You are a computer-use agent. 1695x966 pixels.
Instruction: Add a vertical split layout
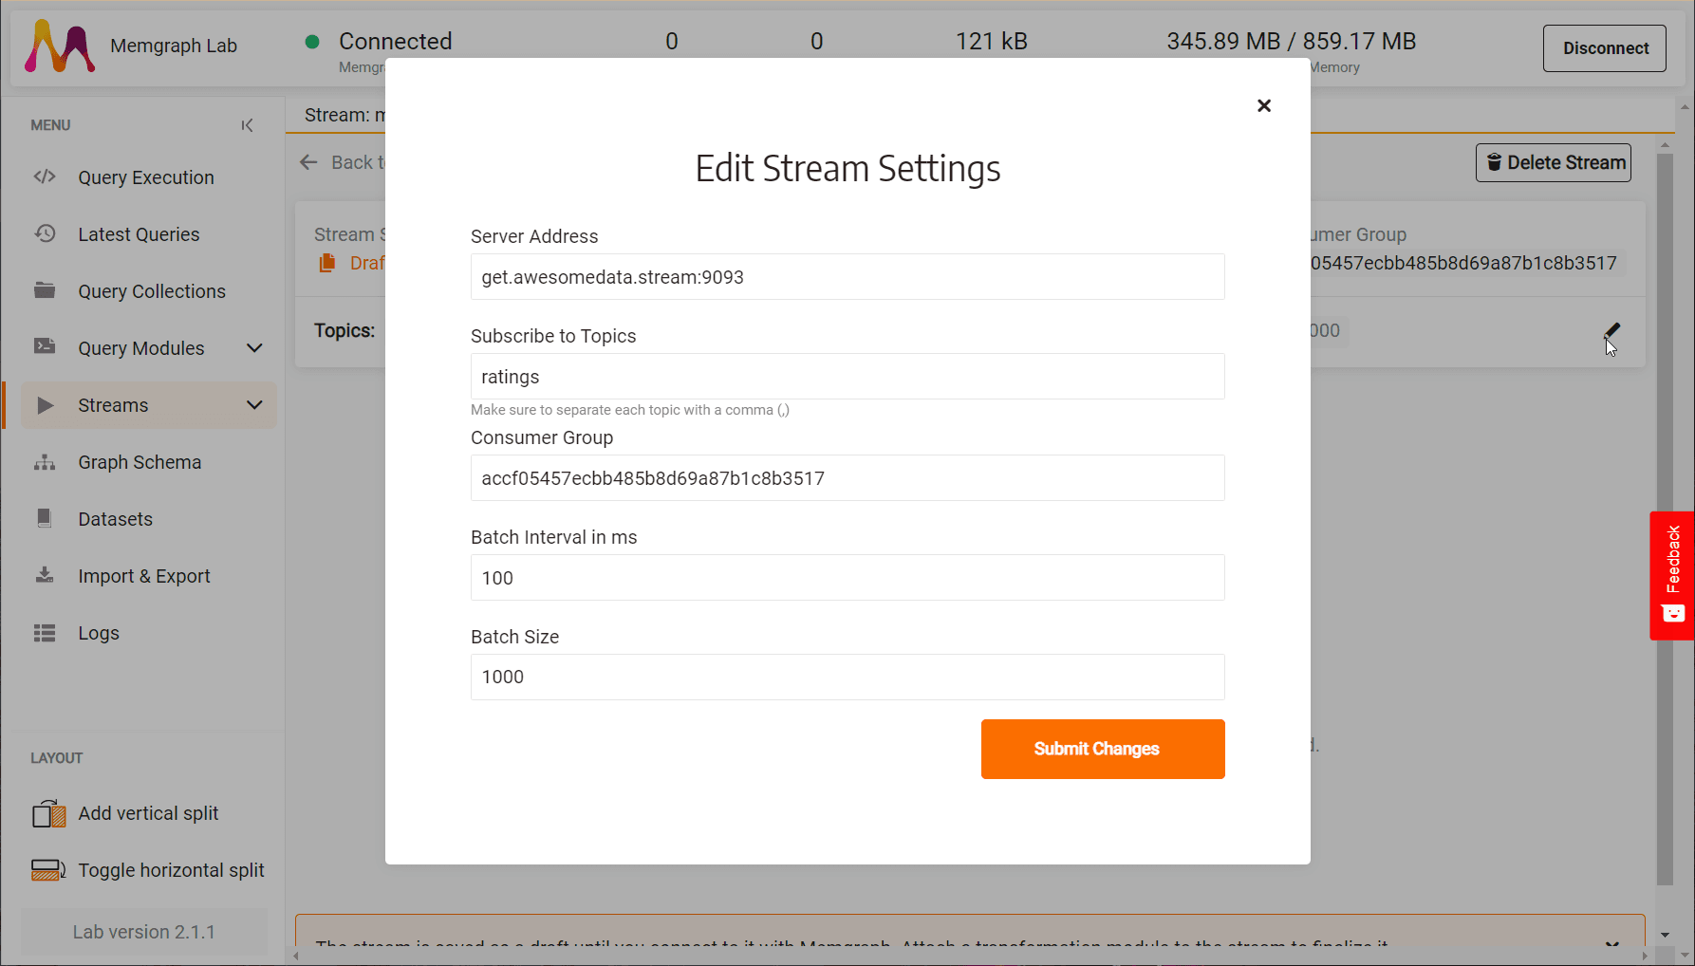click(x=148, y=813)
